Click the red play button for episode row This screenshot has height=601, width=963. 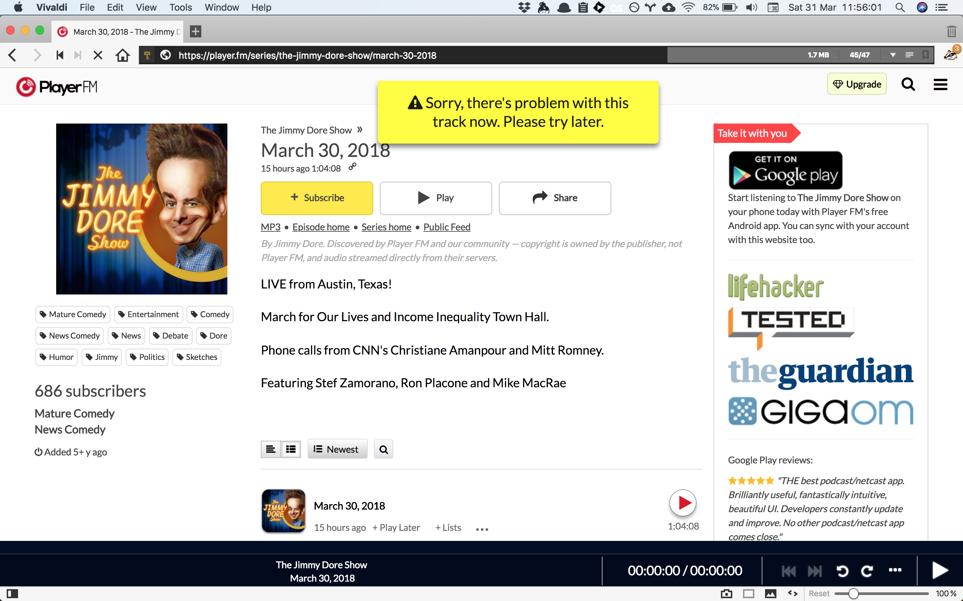(x=683, y=503)
